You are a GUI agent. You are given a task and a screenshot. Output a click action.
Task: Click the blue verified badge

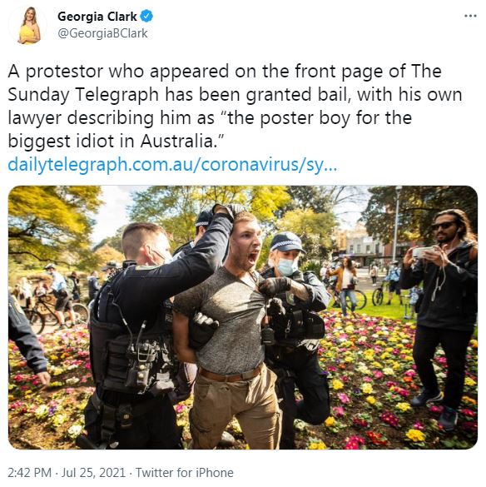pos(146,16)
